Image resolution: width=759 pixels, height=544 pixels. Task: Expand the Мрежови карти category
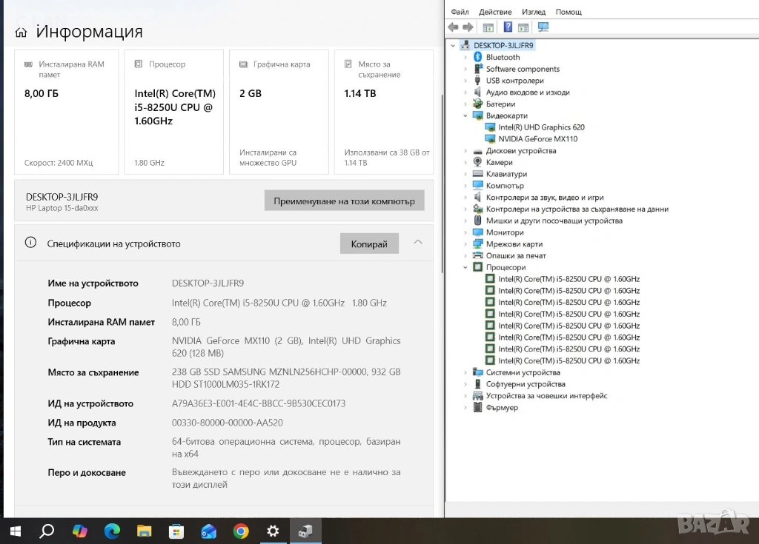point(465,244)
